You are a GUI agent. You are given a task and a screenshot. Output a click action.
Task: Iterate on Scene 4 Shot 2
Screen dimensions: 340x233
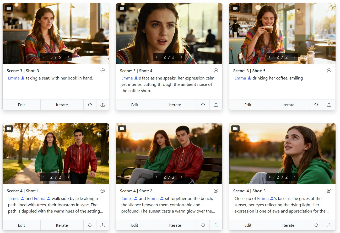click(x=175, y=225)
